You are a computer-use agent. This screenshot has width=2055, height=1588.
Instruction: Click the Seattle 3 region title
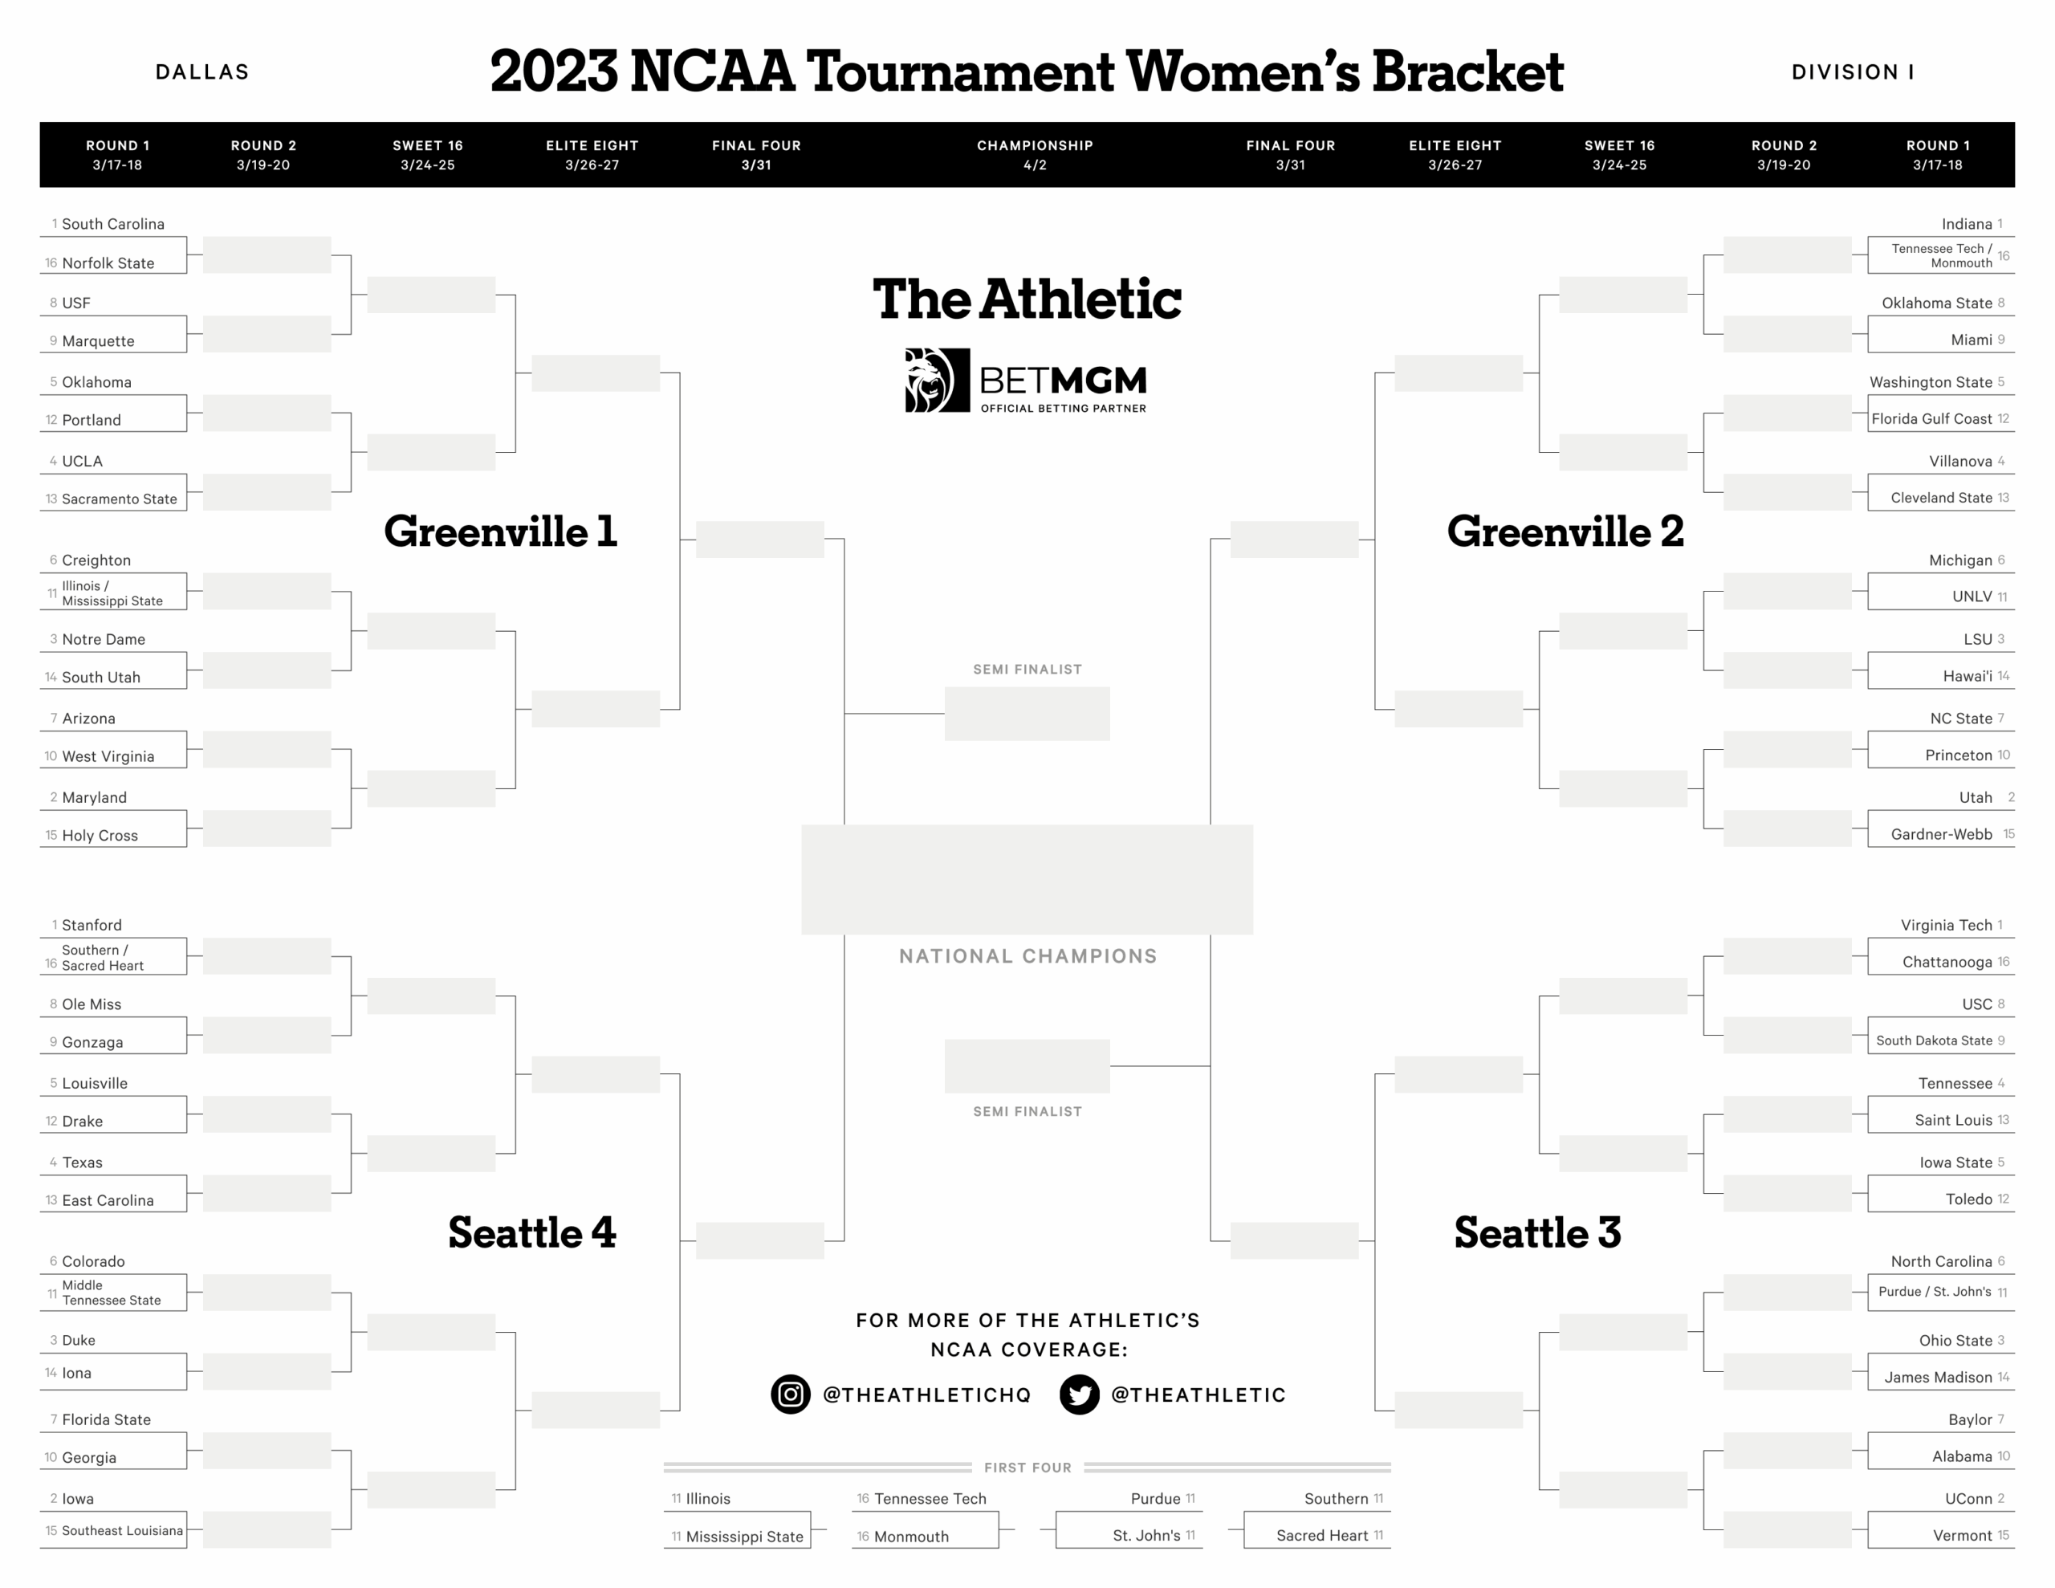(1536, 1233)
